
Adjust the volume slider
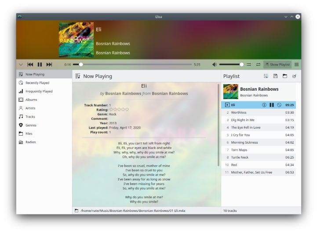pyautogui.click(x=231, y=64)
